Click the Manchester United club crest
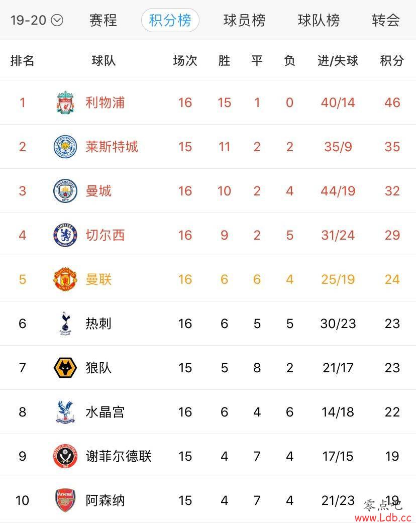 (x=65, y=279)
